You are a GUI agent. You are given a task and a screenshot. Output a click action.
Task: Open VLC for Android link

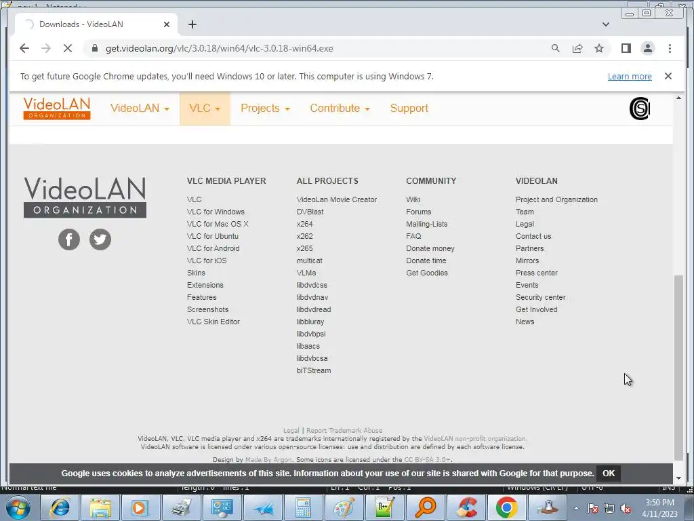pyautogui.click(x=213, y=248)
